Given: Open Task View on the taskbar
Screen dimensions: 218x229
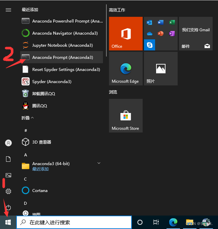Looking at the screenshot, I should (x=156, y=222).
